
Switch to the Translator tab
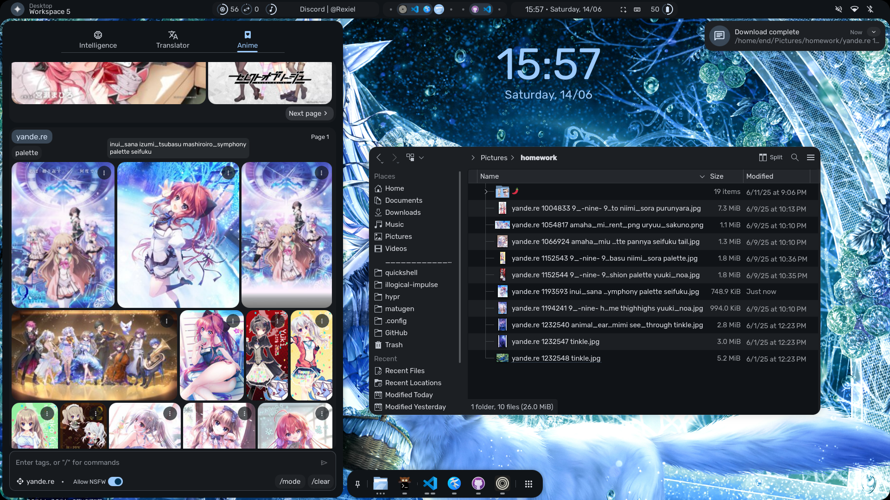(x=172, y=40)
